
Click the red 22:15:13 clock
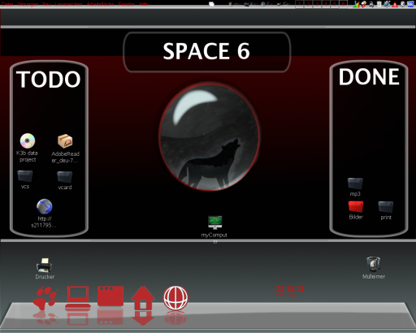pyautogui.click(x=290, y=288)
